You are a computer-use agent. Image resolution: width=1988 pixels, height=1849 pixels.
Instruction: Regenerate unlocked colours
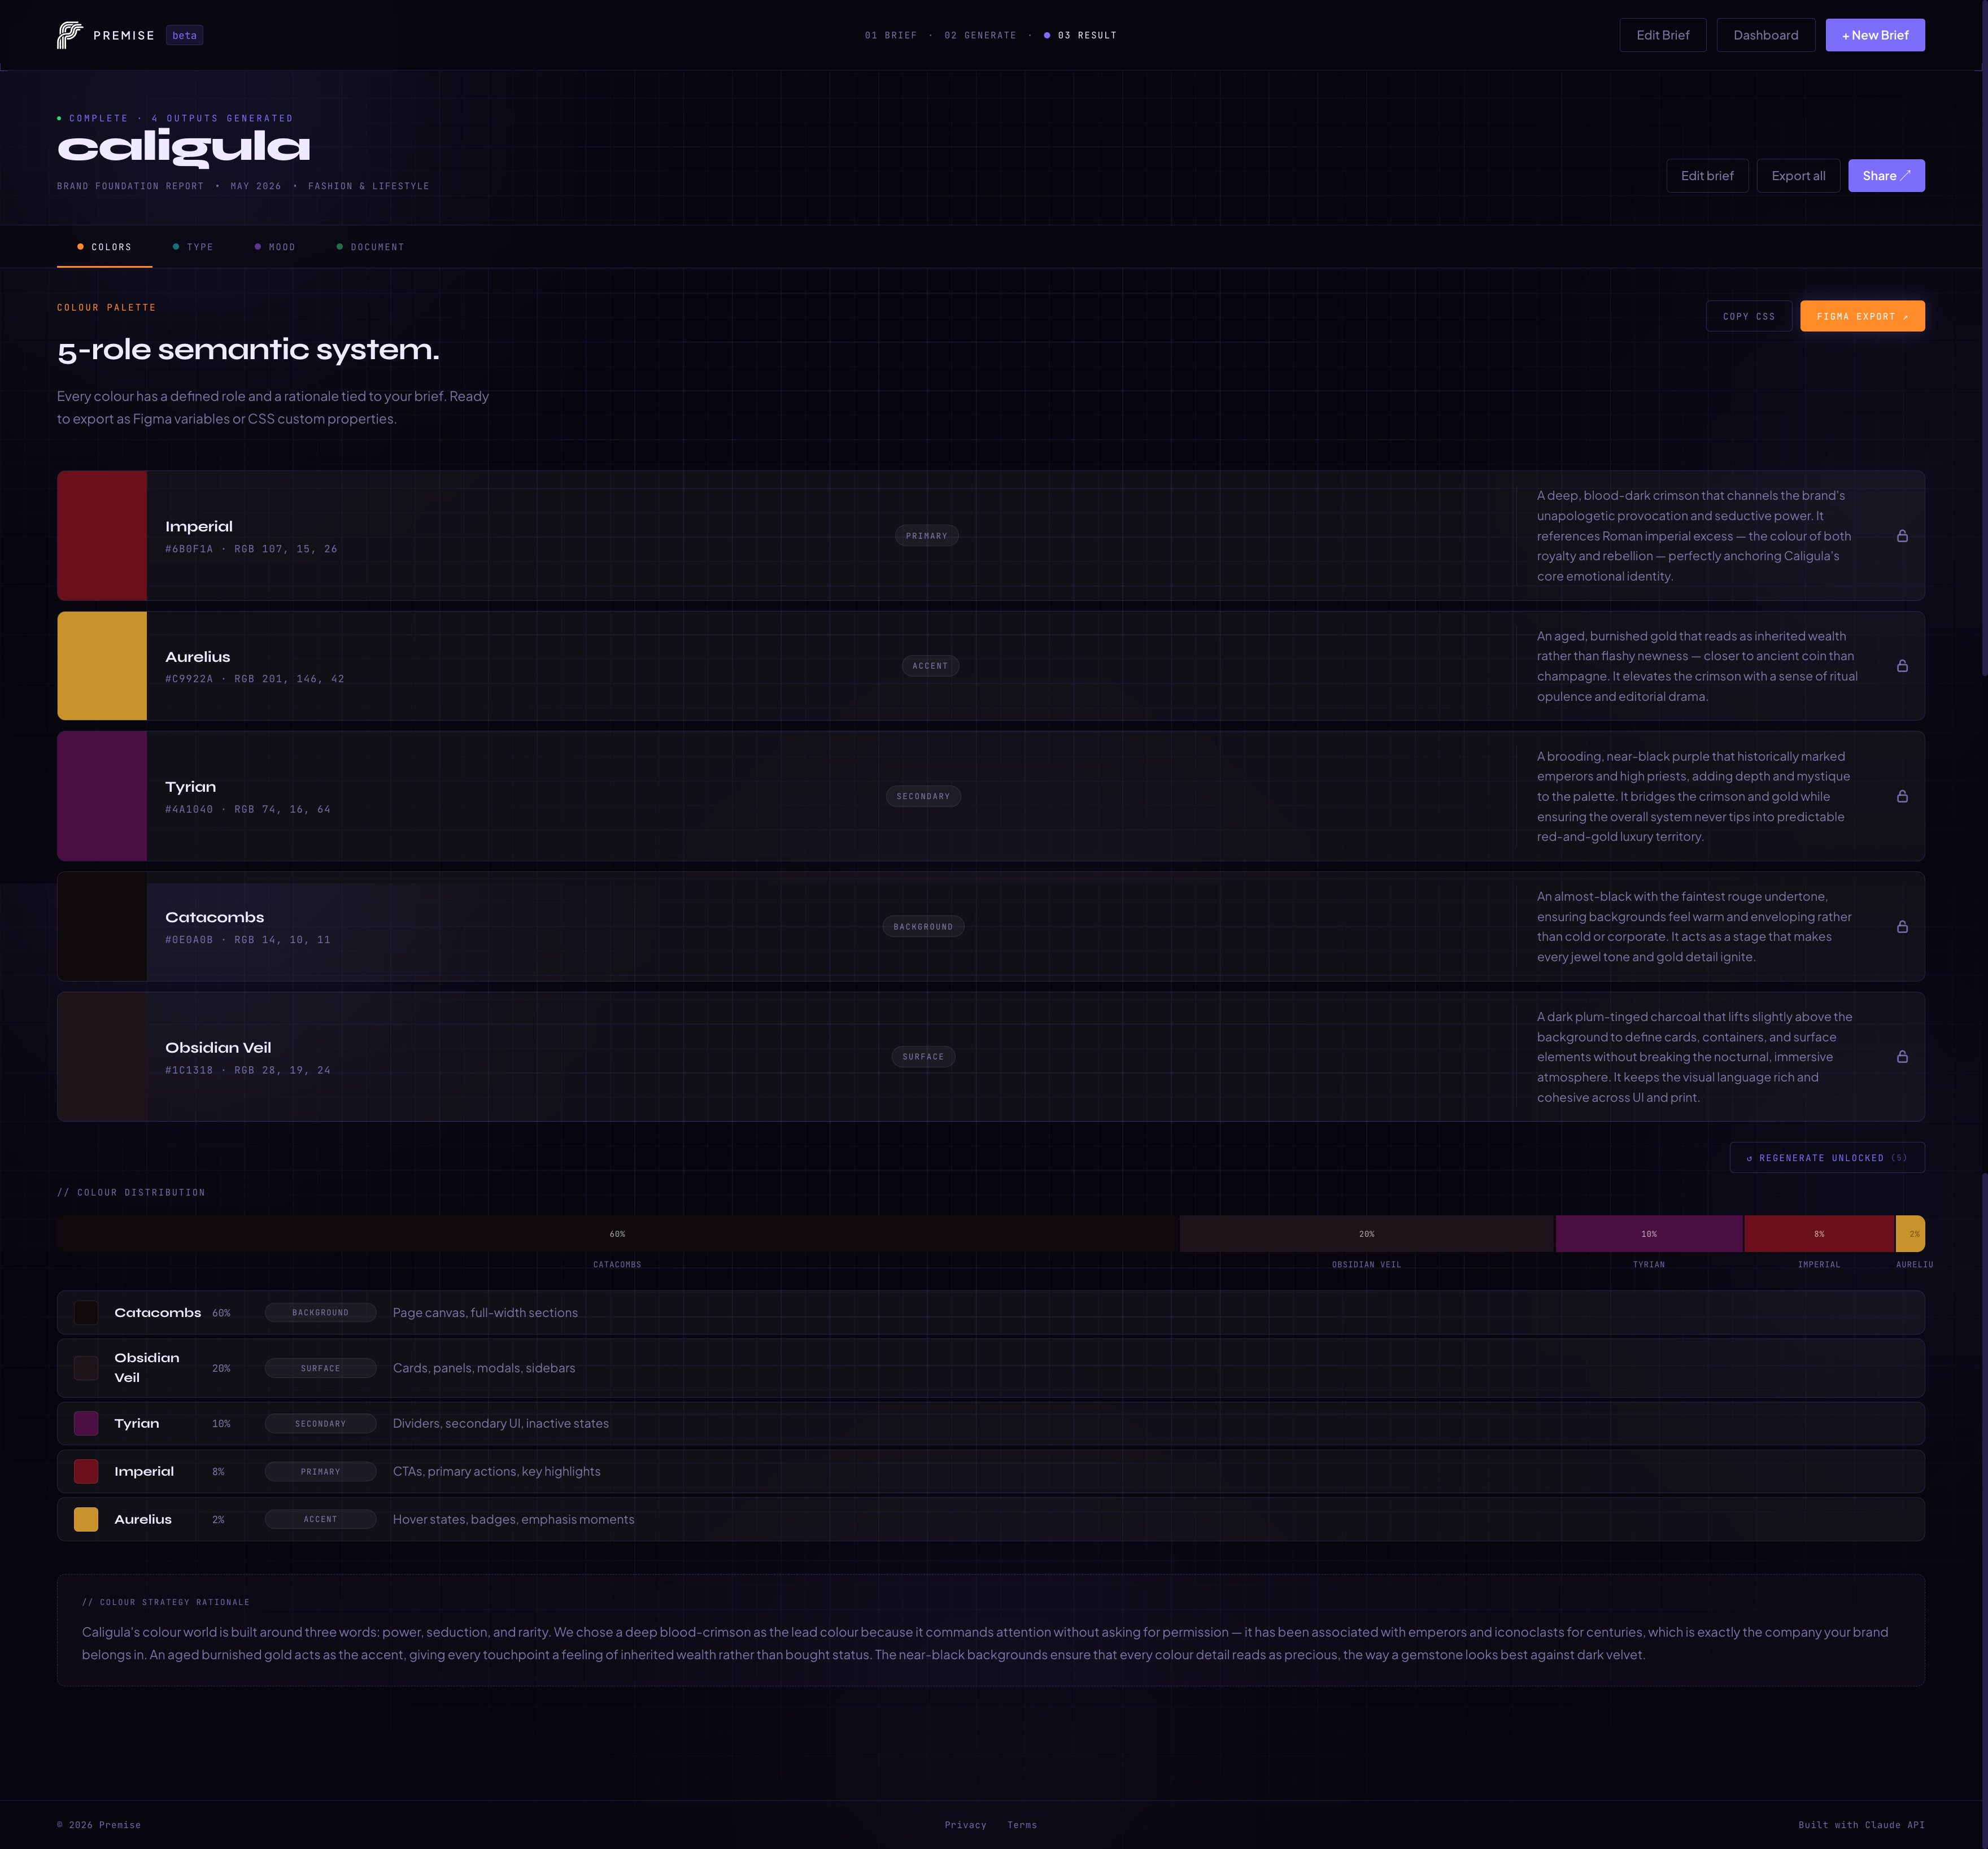coord(1826,1158)
